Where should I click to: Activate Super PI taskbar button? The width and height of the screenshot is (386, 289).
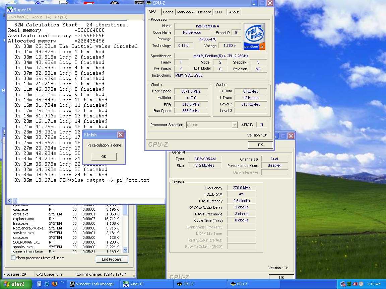pyautogui.click(x=146, y=284)
